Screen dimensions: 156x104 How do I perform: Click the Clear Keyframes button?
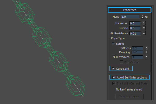pos(129,96)
